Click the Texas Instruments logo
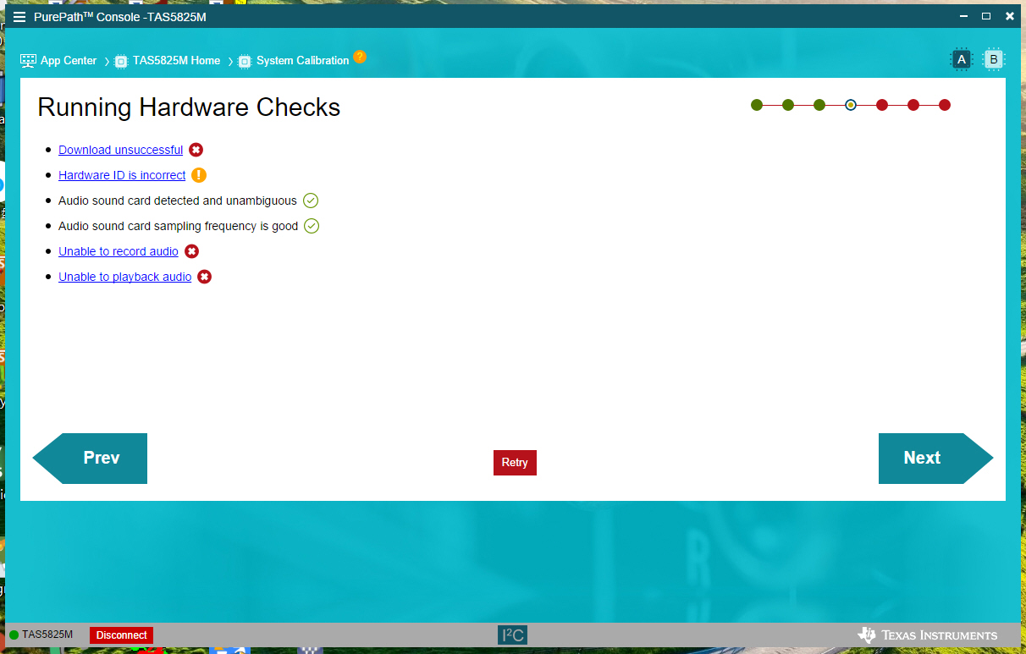Image resolution: width=1026 pixels, height=654 pixels. (x=927, y=635)
